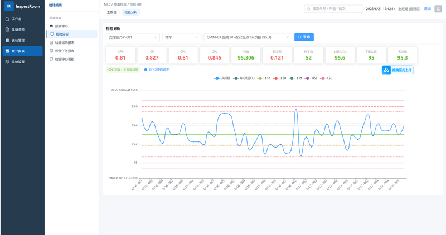Toggle the USL line in legend

tap(311, 78)
